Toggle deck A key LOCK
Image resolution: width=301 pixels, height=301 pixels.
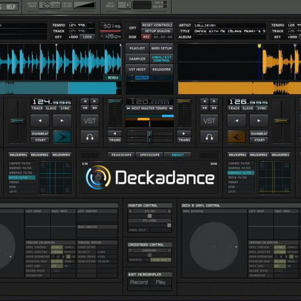(87, 37)
